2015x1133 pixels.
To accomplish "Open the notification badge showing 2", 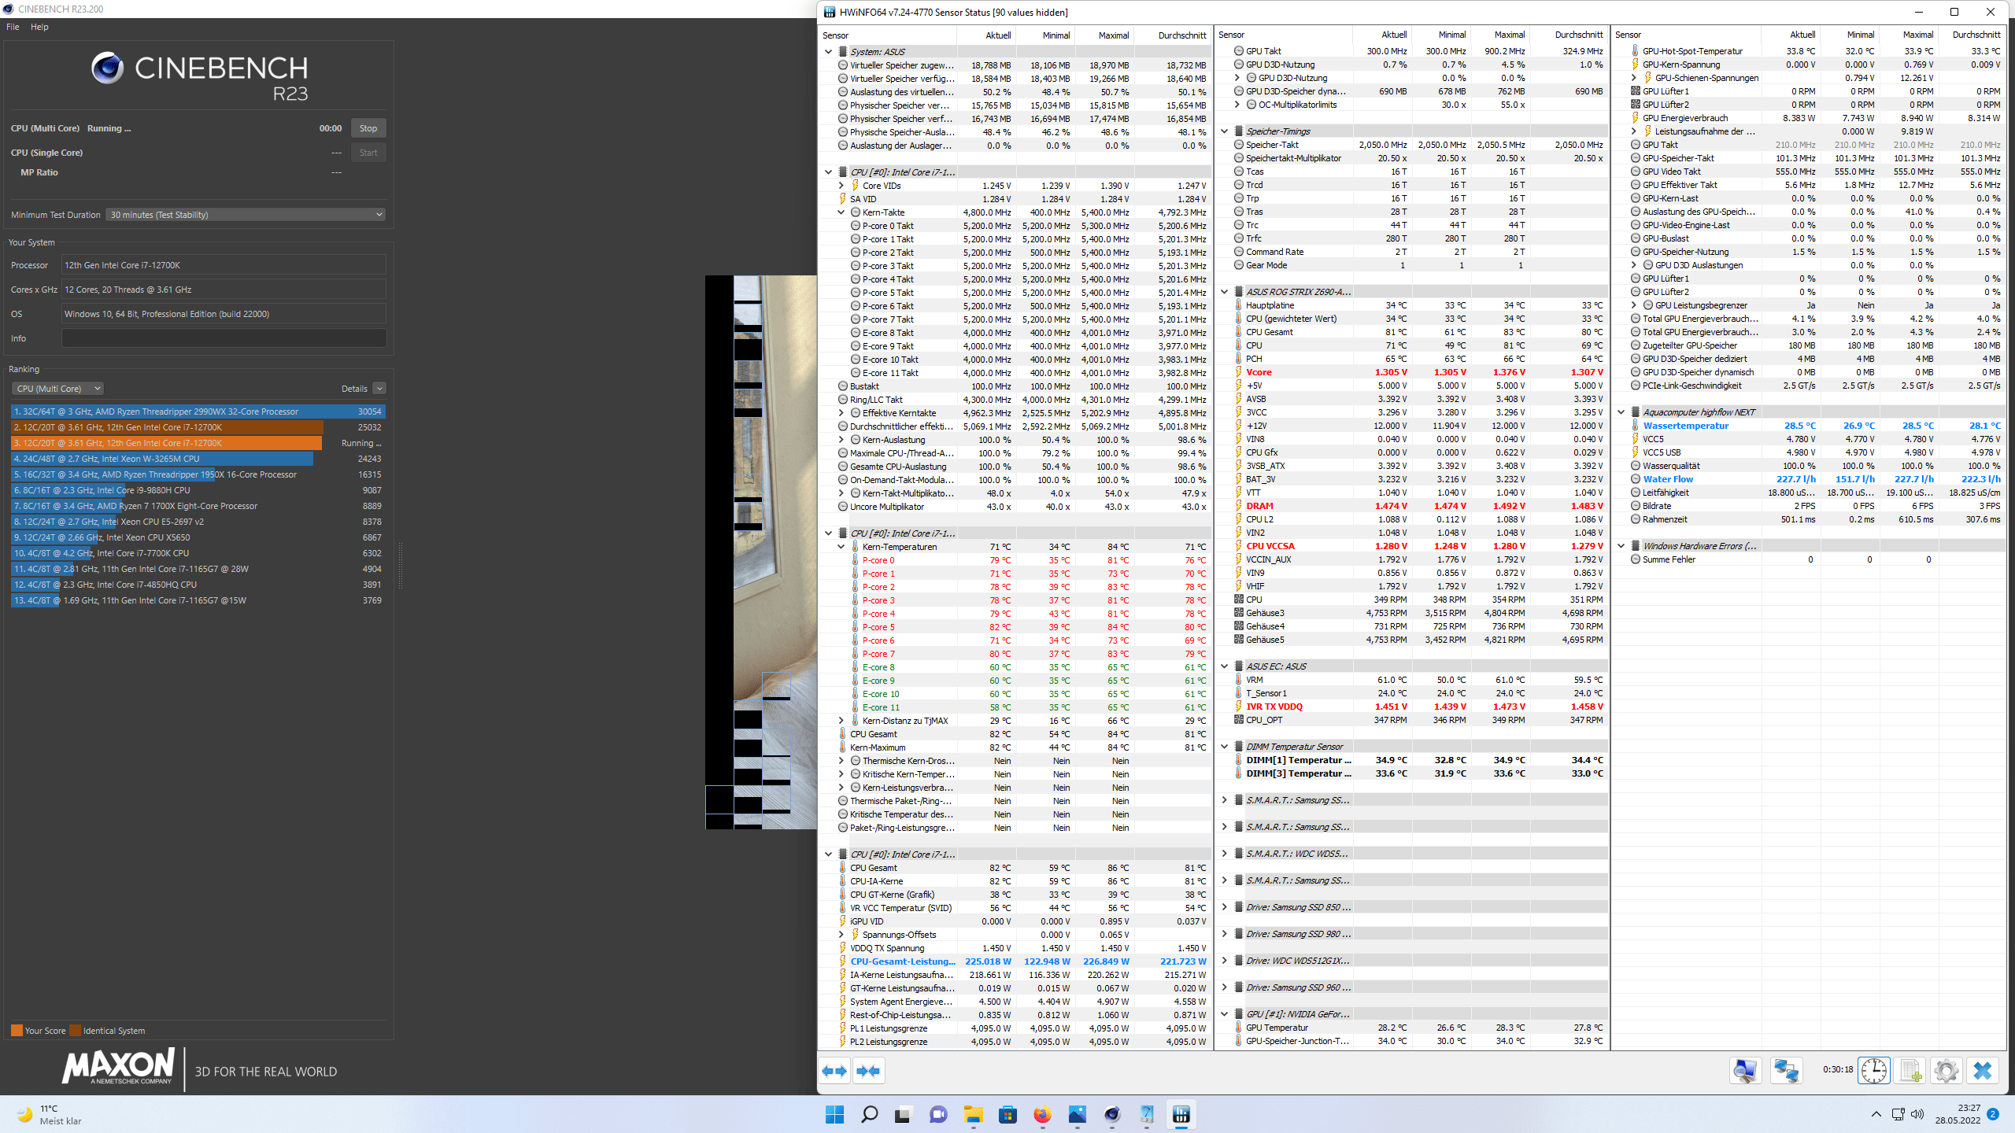I will point(1992,1114).
